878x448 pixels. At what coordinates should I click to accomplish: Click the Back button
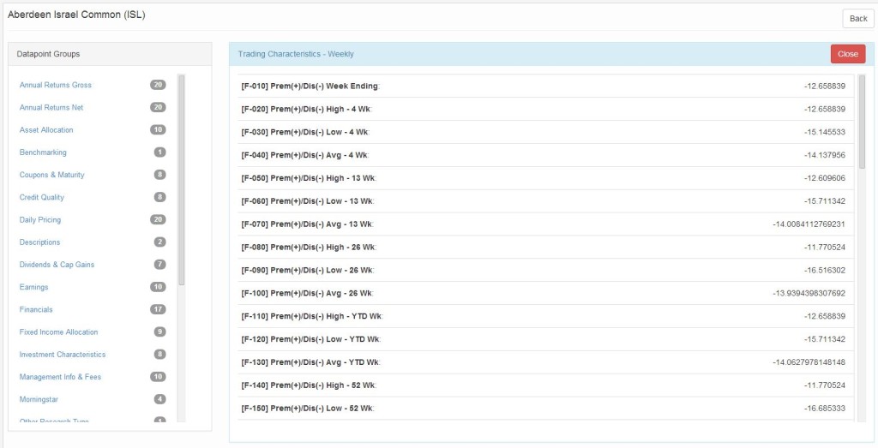coord(857,19)
